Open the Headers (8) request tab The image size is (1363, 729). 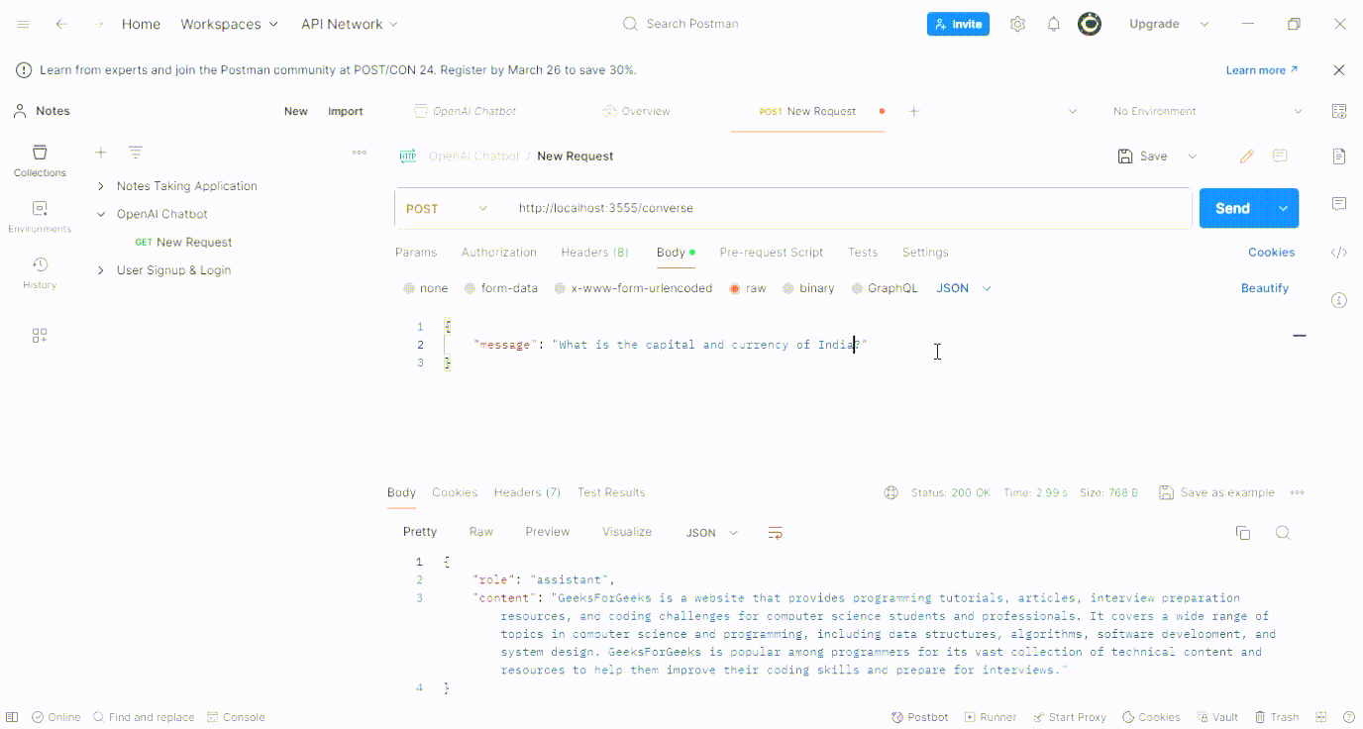click(x=594, y=253)
